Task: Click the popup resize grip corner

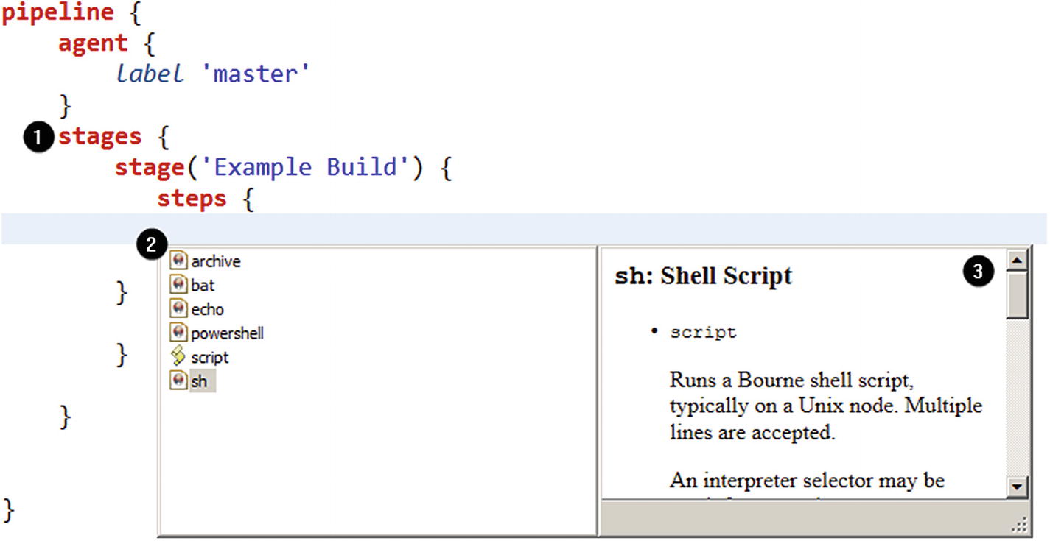Action: [x=1021, y=526]
